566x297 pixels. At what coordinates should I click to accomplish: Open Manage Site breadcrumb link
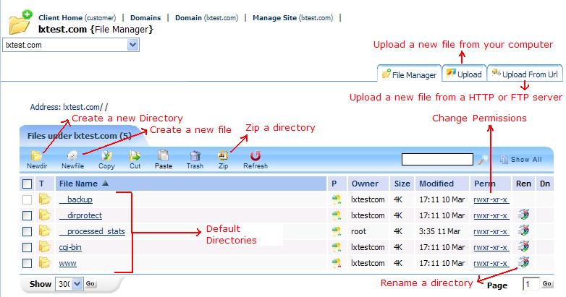coord(292,17)
